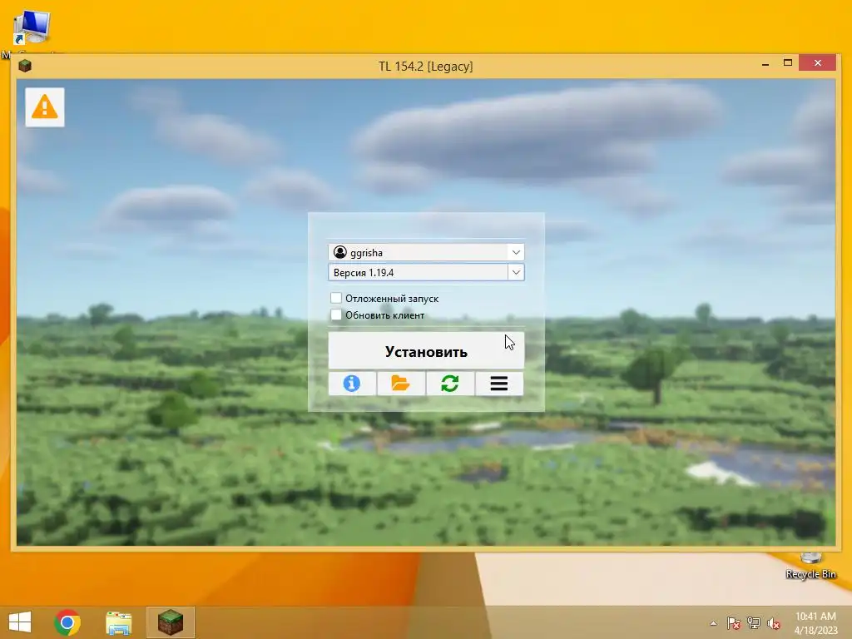Minimize the TL 154.2 window
Image resolution: width=852 pixels, height=639 pixels.
(x=765, y=64)
